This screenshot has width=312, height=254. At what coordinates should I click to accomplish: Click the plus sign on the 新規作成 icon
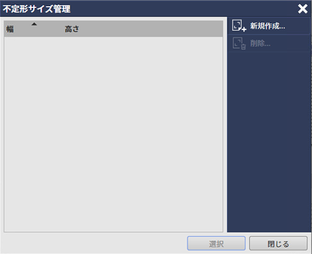click(244, 30)
